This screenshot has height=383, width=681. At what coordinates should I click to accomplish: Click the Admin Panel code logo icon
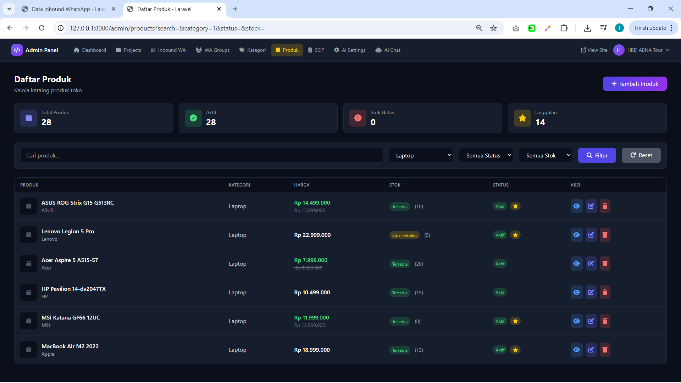17,50
